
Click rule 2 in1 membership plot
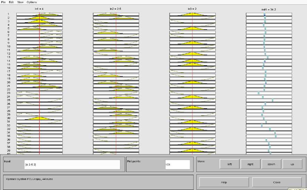coord(39,18)
